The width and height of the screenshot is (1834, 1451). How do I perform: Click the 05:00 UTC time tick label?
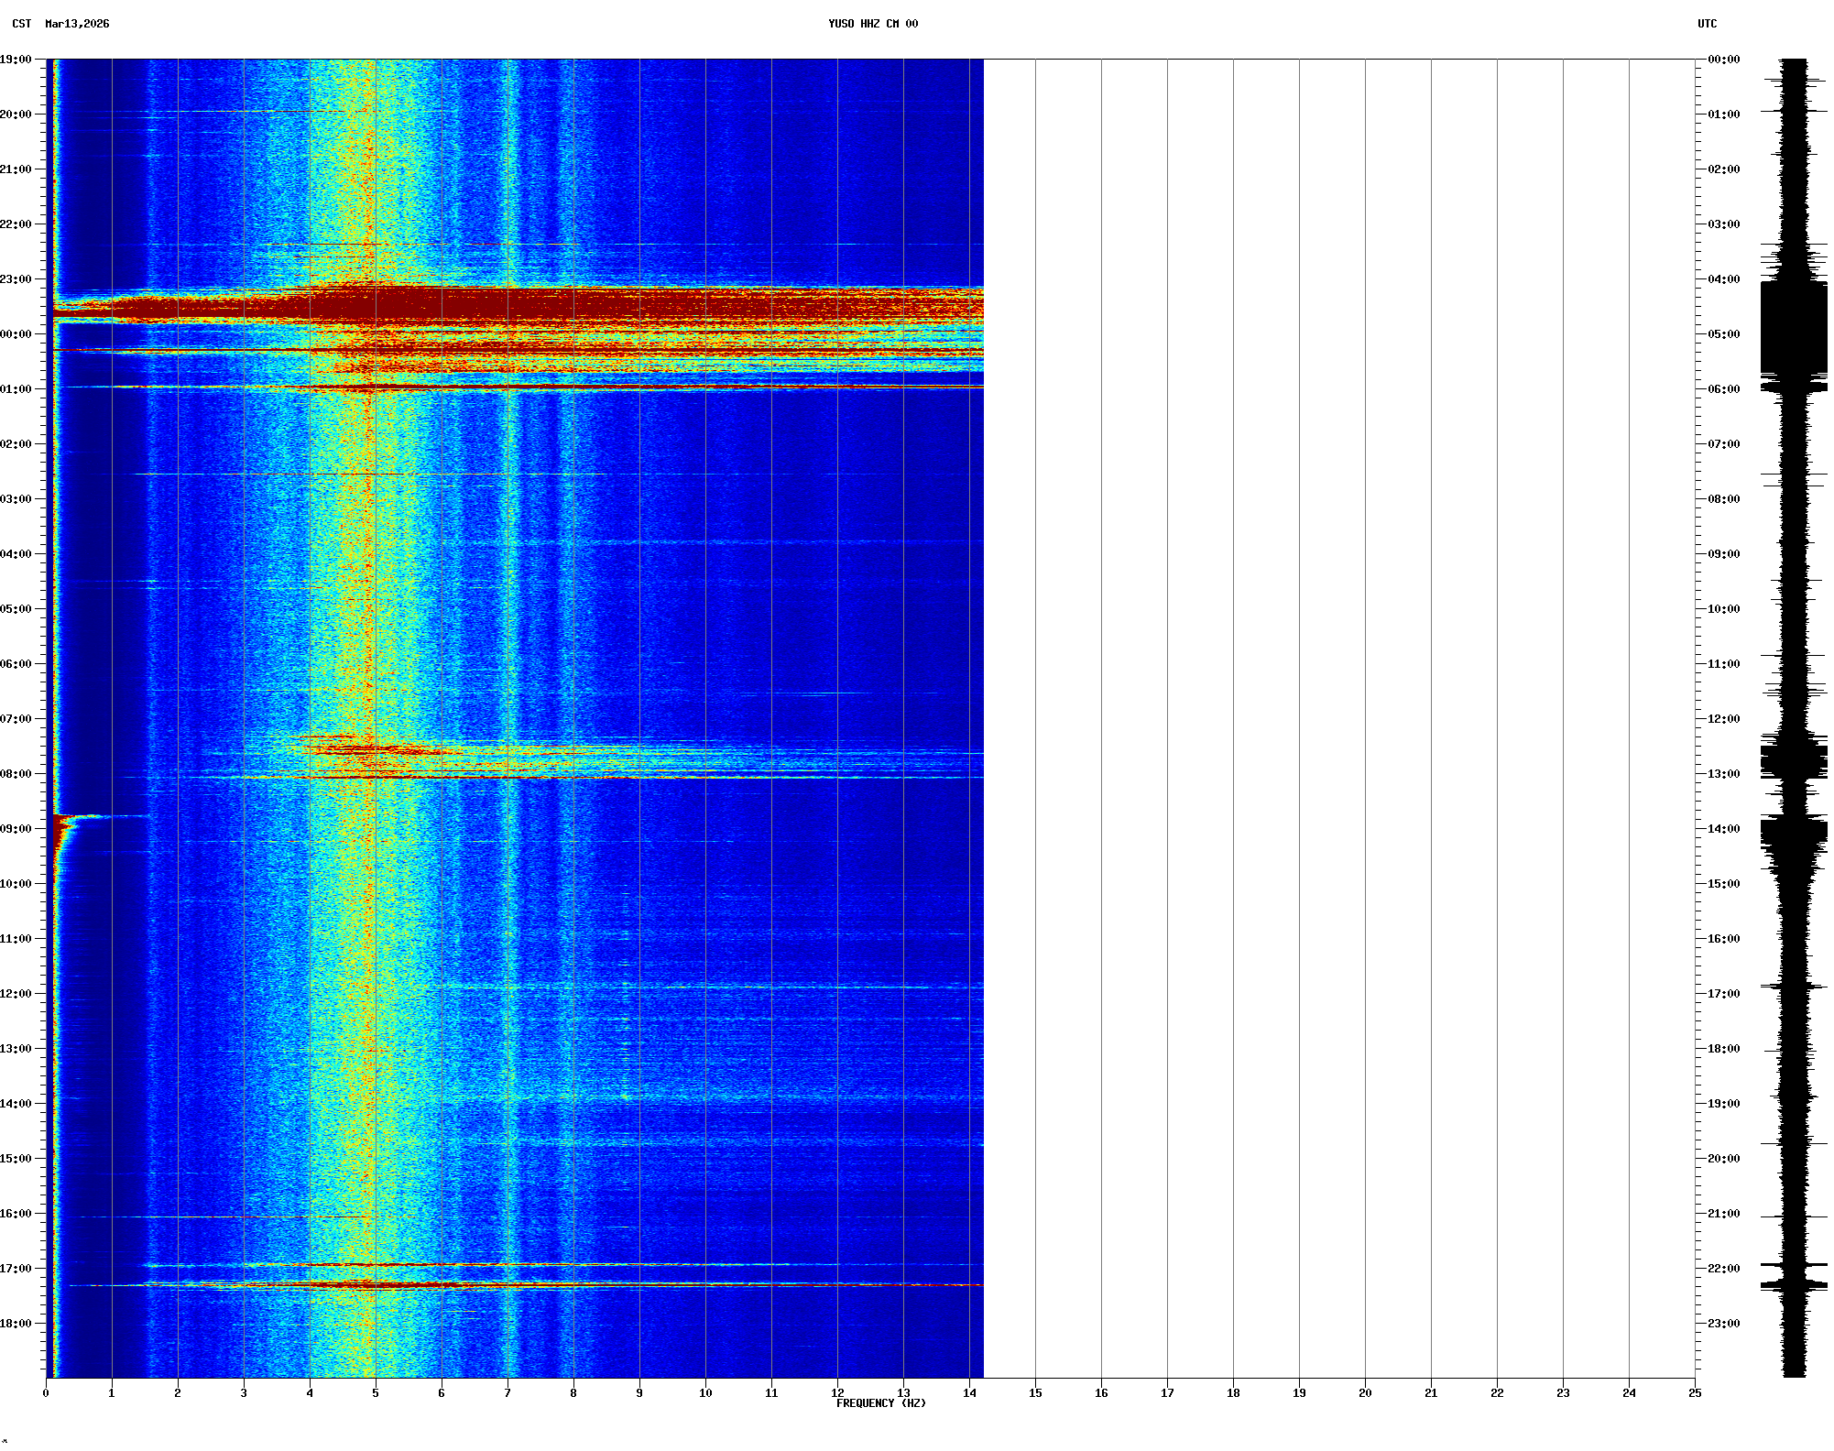click(x=1723, y=334)
